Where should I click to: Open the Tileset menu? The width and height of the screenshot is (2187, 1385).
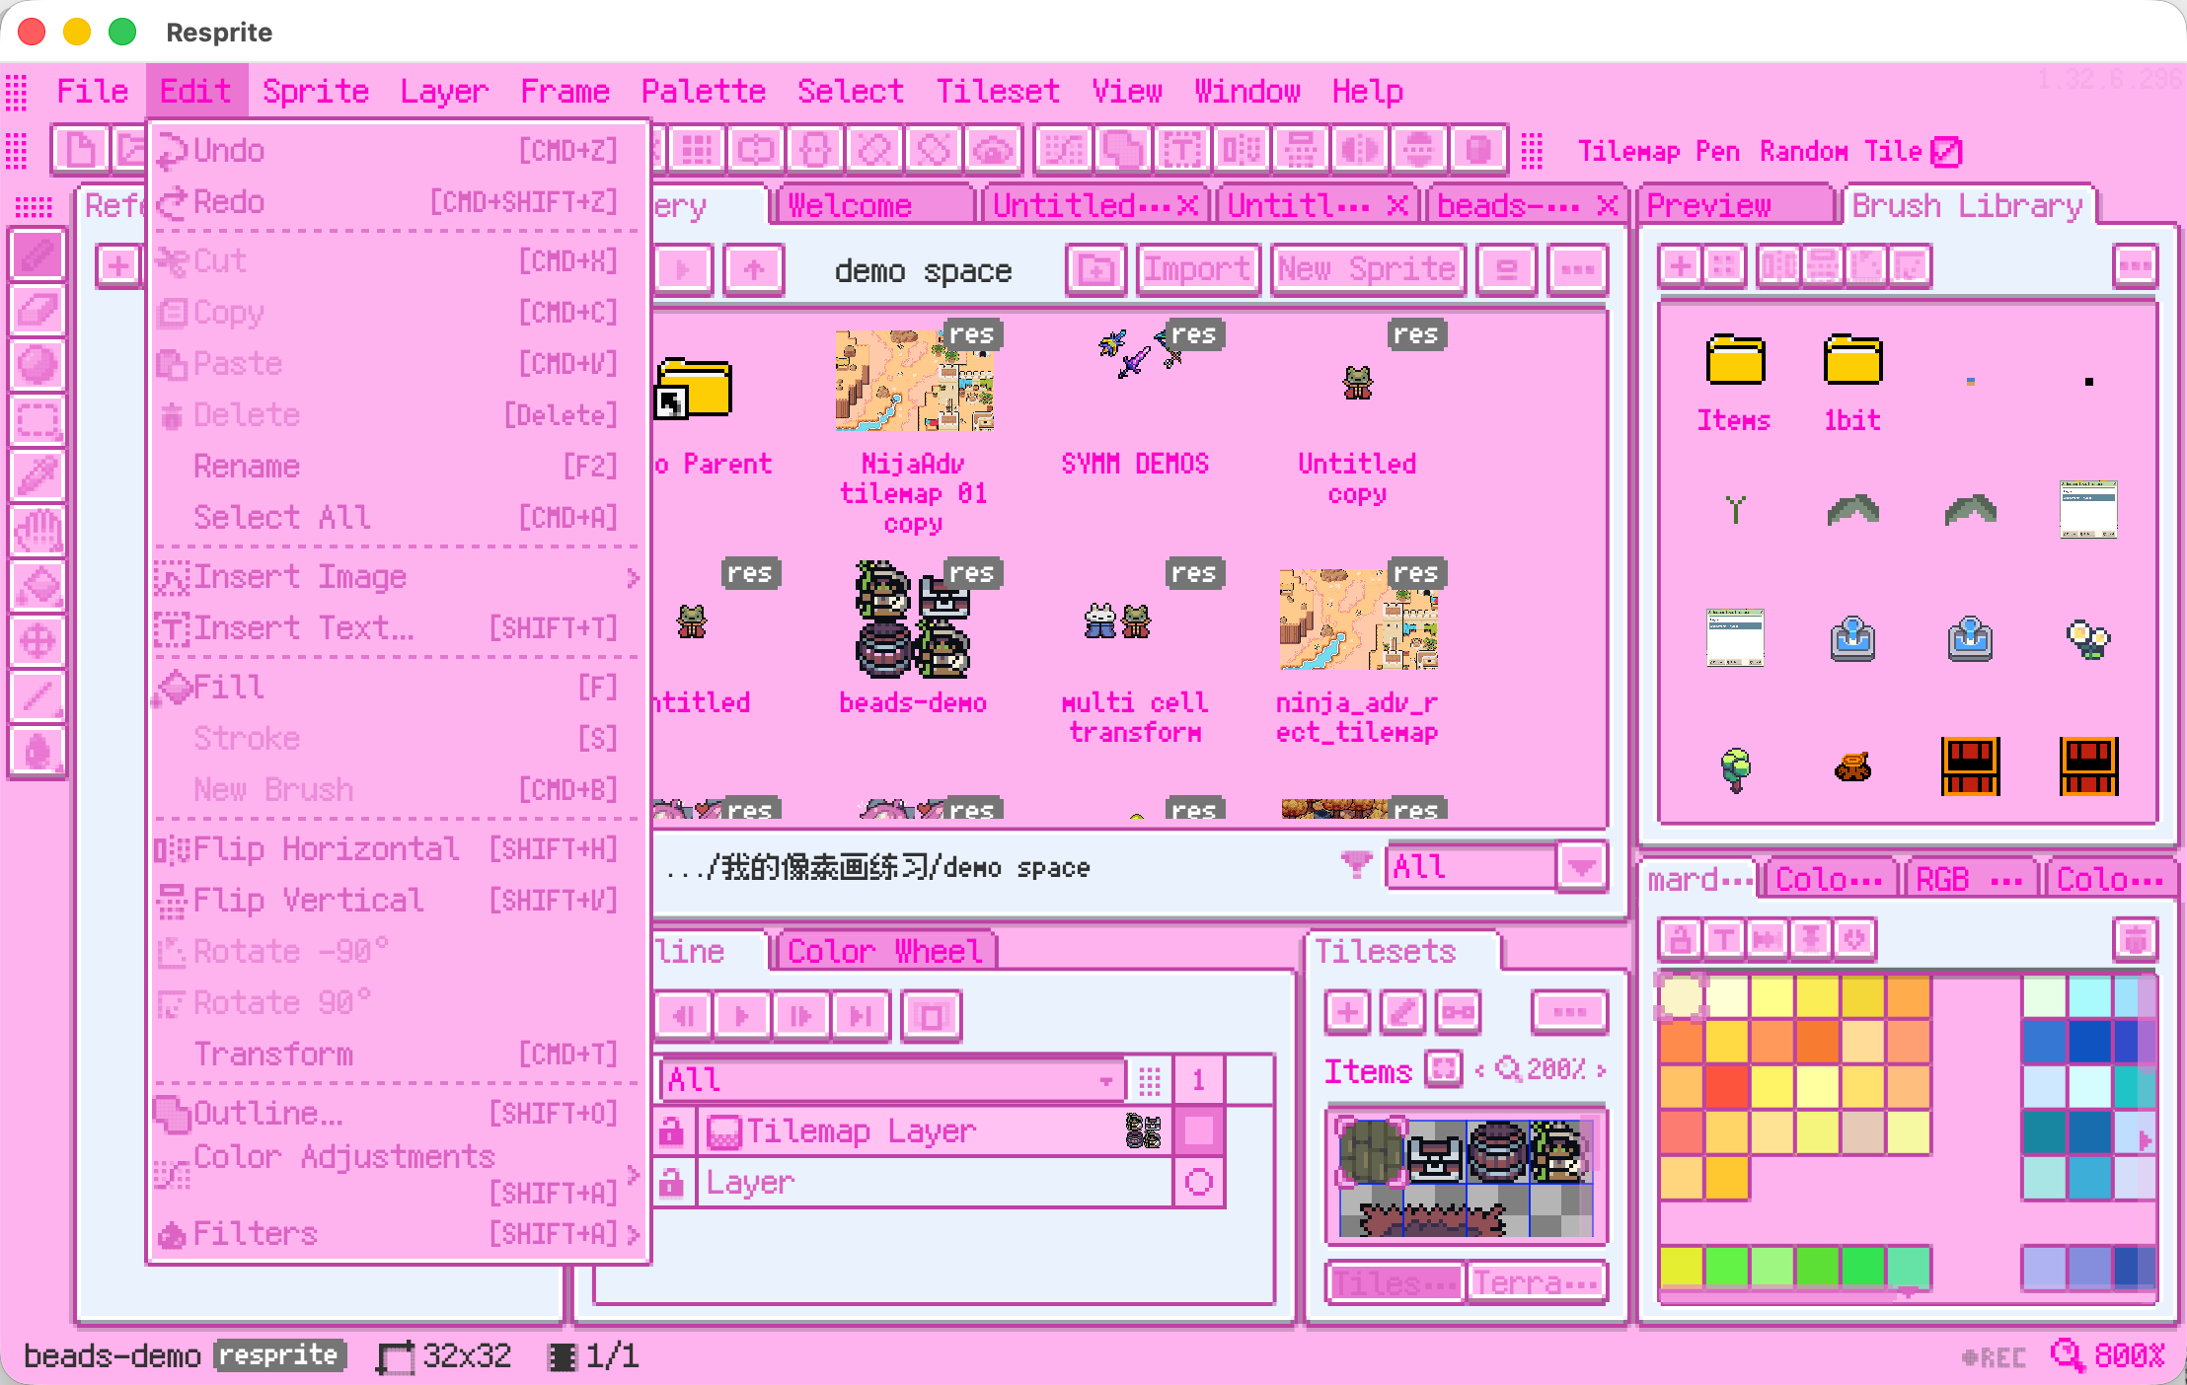coord(997,91)
